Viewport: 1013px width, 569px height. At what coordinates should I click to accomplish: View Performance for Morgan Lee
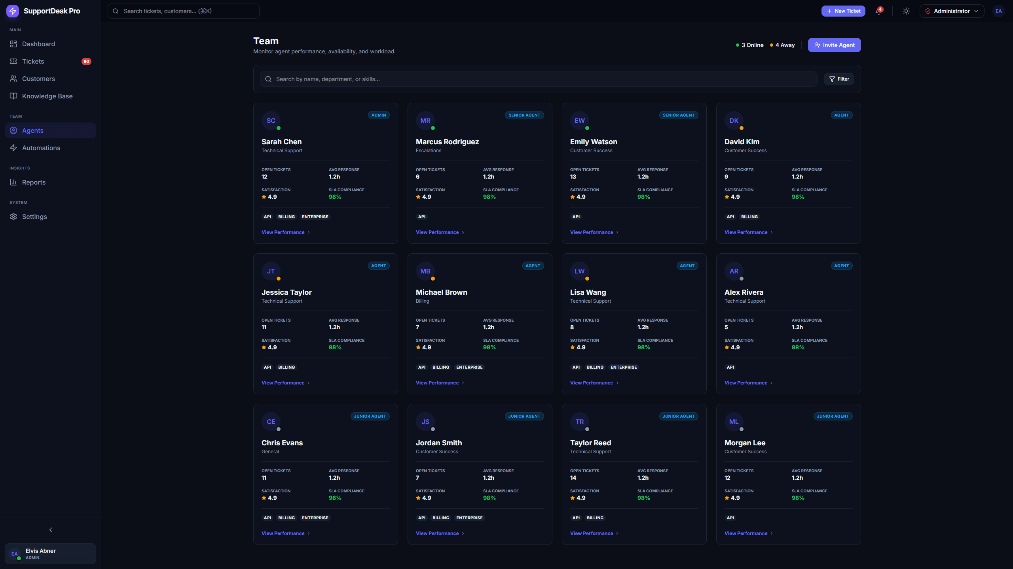pyautogui.click(x=749, y=533)
